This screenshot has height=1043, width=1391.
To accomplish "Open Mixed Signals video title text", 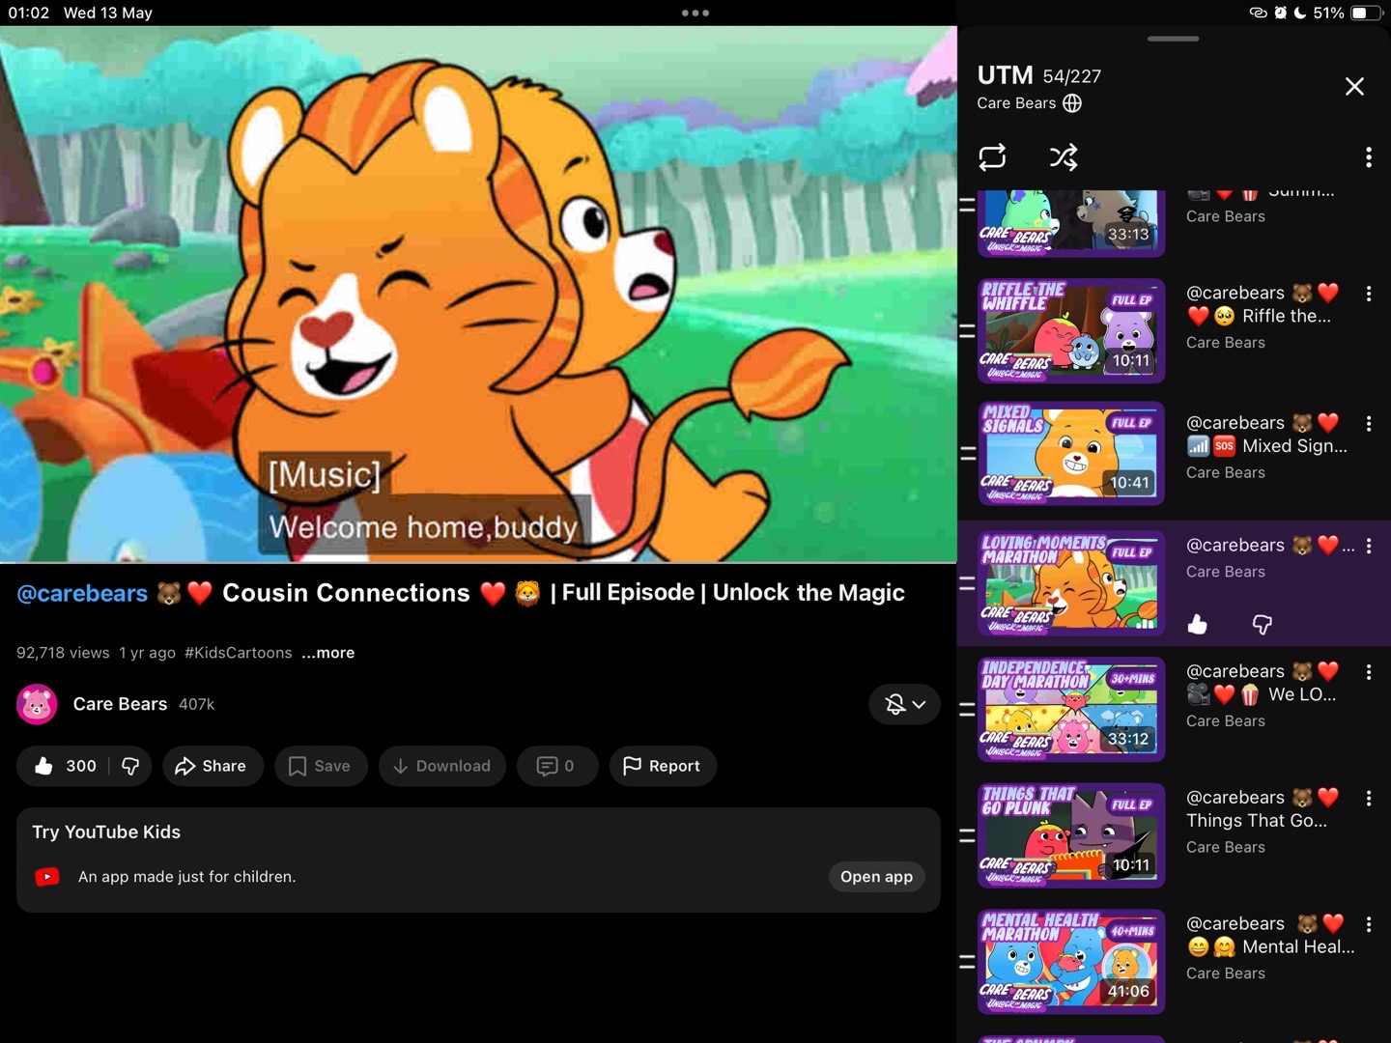I will click(x=1266, y=435).
